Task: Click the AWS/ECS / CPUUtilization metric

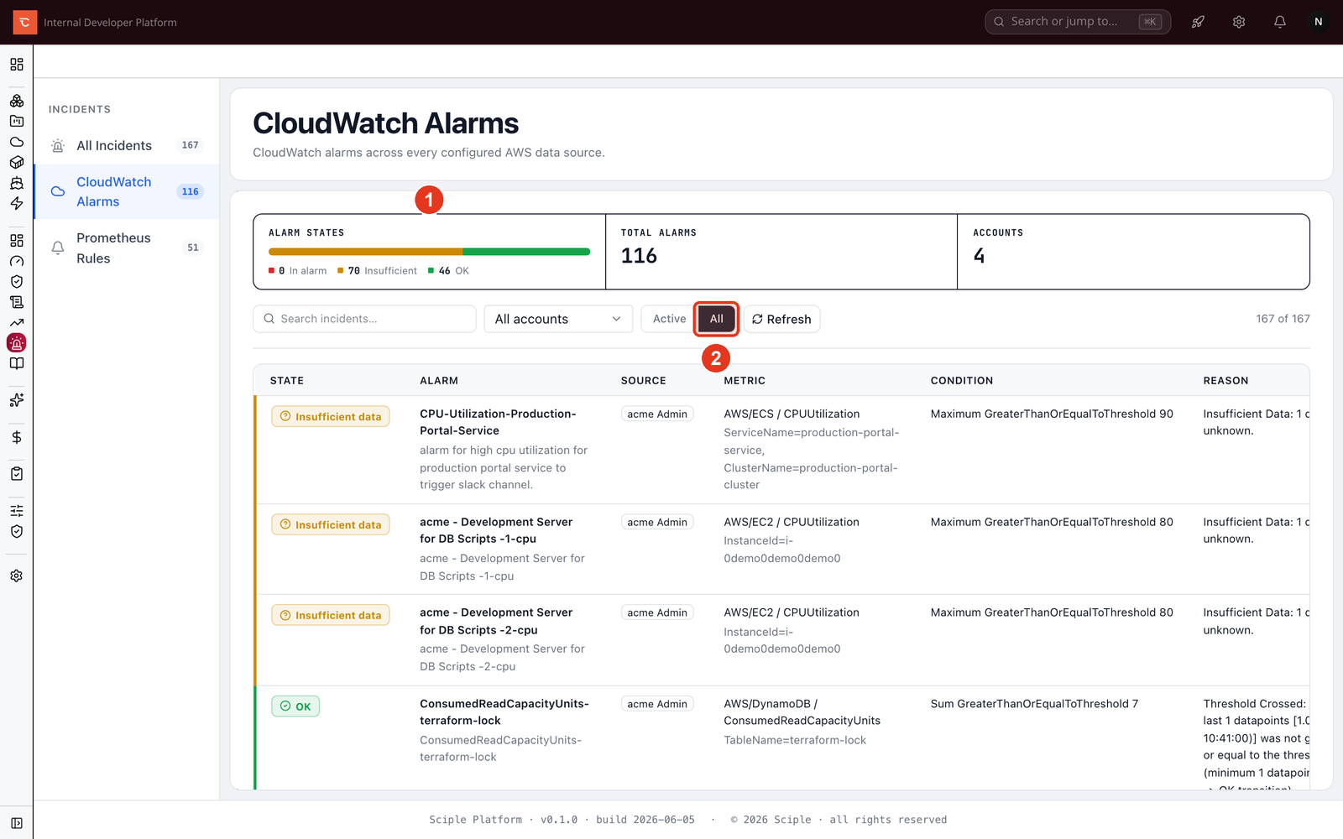Action: [x=792, y=414]
